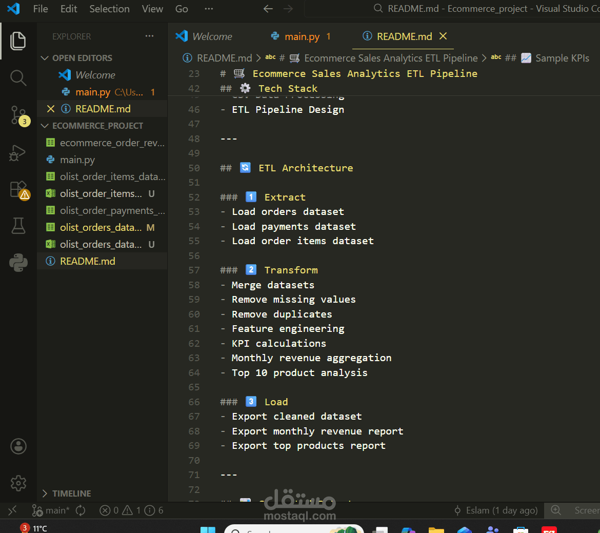Open remote window indicator in status bar

pos(12,510)
